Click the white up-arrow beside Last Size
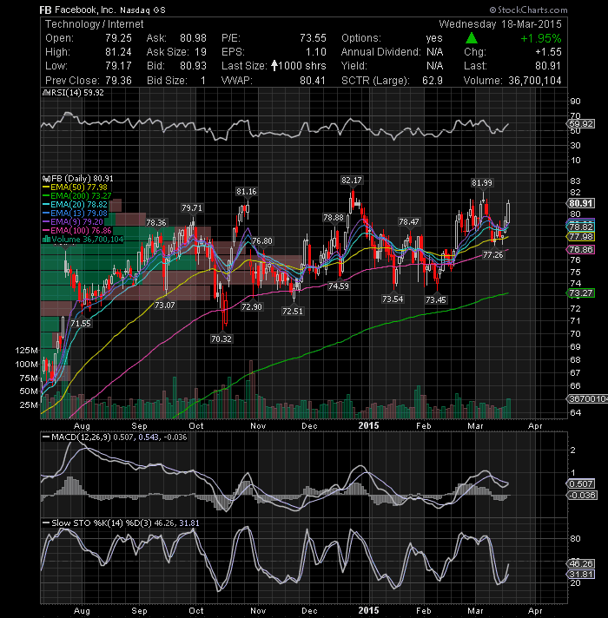608x618 pixels. (x=274, y=65)
